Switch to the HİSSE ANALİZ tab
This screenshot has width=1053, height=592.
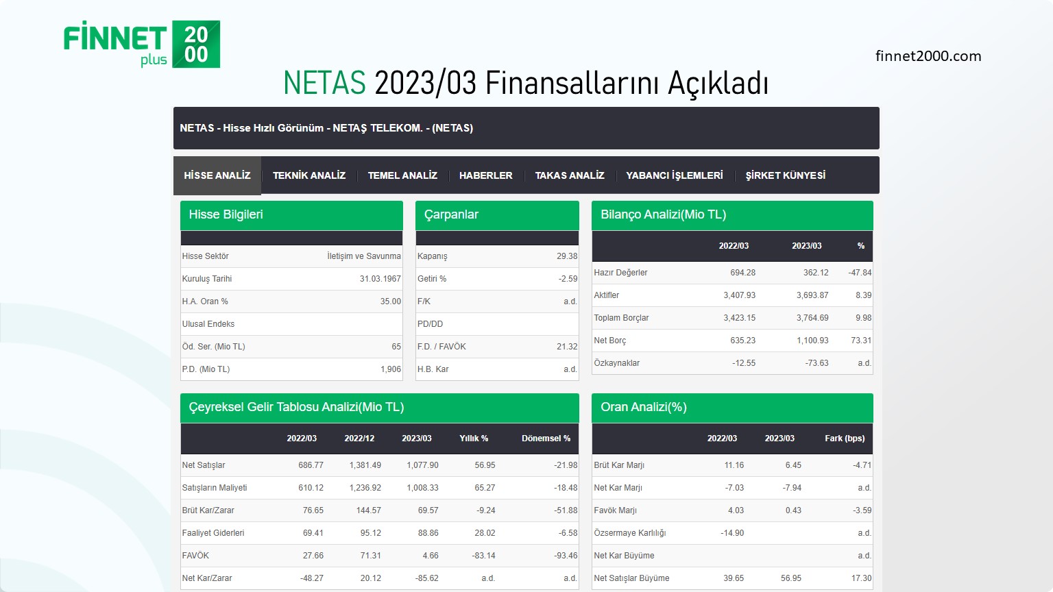click(217, 175)
